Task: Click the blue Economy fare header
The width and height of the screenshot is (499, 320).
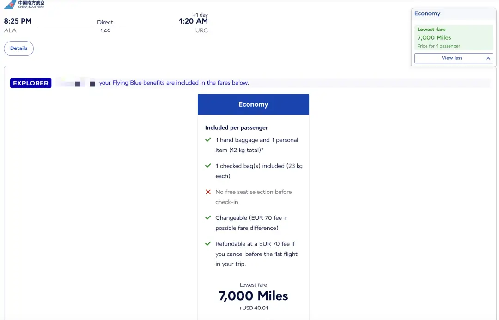Action: coord(253,104)
